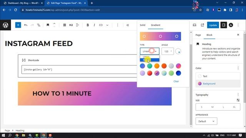The height and width of the screenshot is (138, 246).
Task: Toggle the settings sidebar panel
Action: coord(224,25)
